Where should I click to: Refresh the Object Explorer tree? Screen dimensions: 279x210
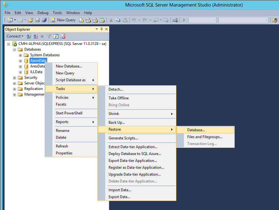pyautogui.click(x=56, y=36)
